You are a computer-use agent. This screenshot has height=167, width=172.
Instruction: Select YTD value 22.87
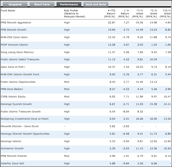click(112, 22)
